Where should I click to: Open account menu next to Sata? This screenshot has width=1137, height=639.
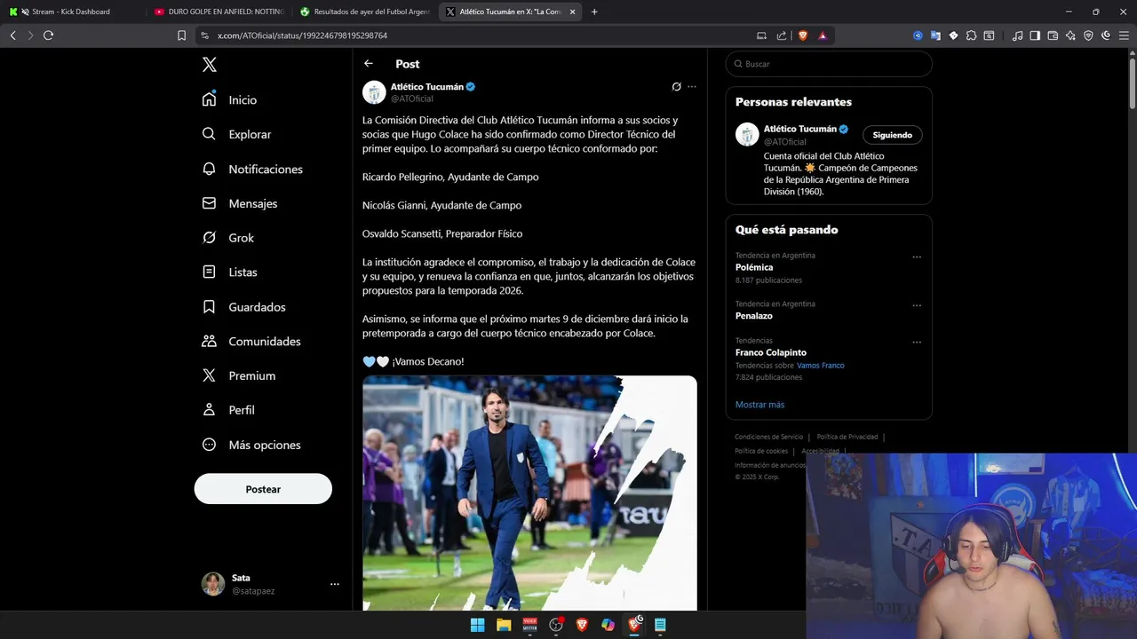(335, 584)
